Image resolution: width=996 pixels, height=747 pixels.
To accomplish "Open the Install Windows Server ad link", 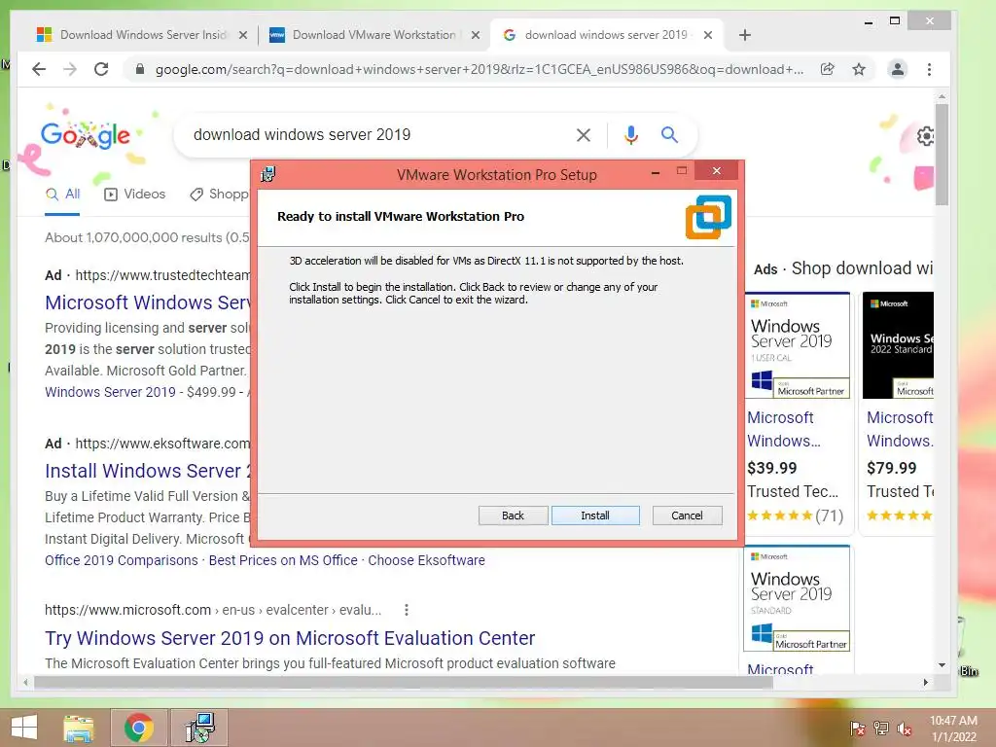I will [148, 471].
